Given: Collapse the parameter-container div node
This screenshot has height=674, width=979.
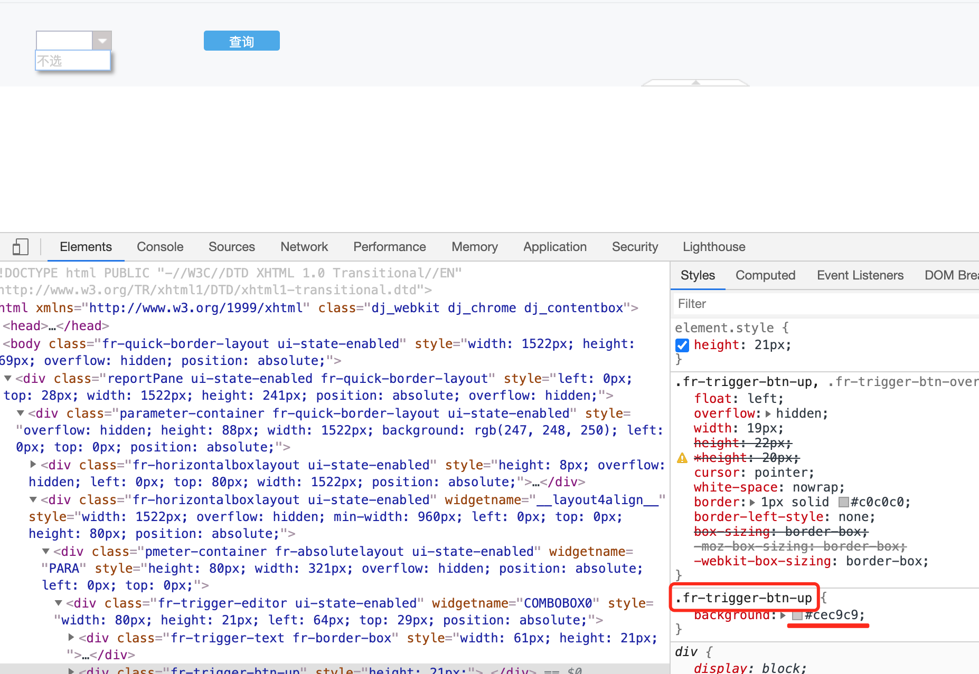Looking at the screenshot, I should click(21, 413).
